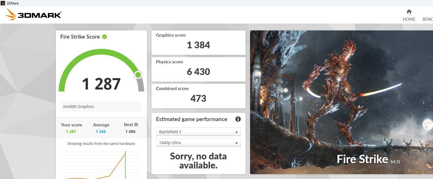The image size is (433, 179).
Task: Click the Physics score value 6 430
Action: pos(199,72)
